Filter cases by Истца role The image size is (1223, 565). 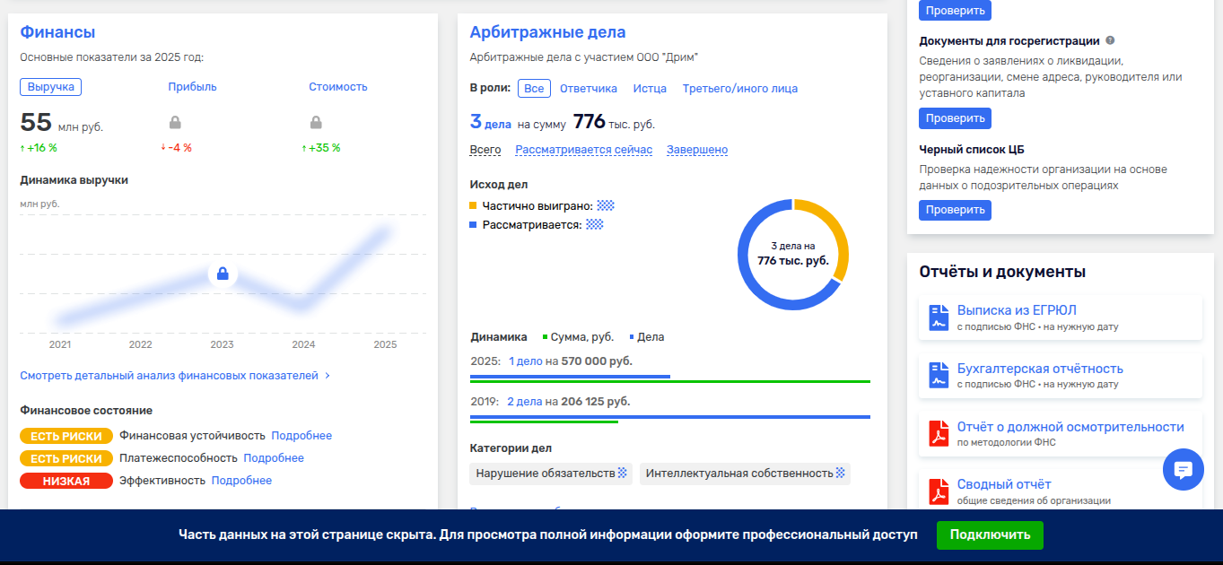(650, 89)
